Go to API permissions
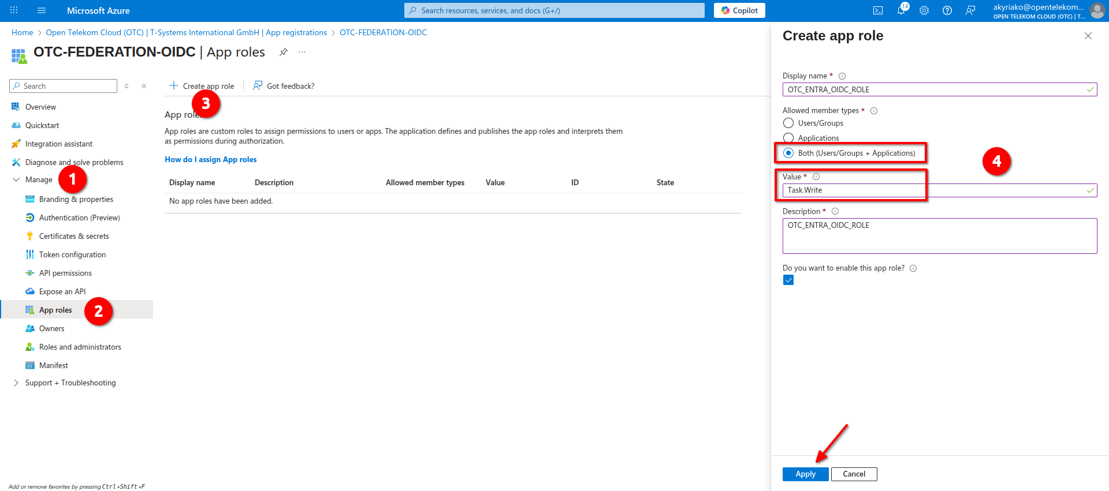Image resolution: width=1109 pixels, height=491 pixels. (65, 273)
